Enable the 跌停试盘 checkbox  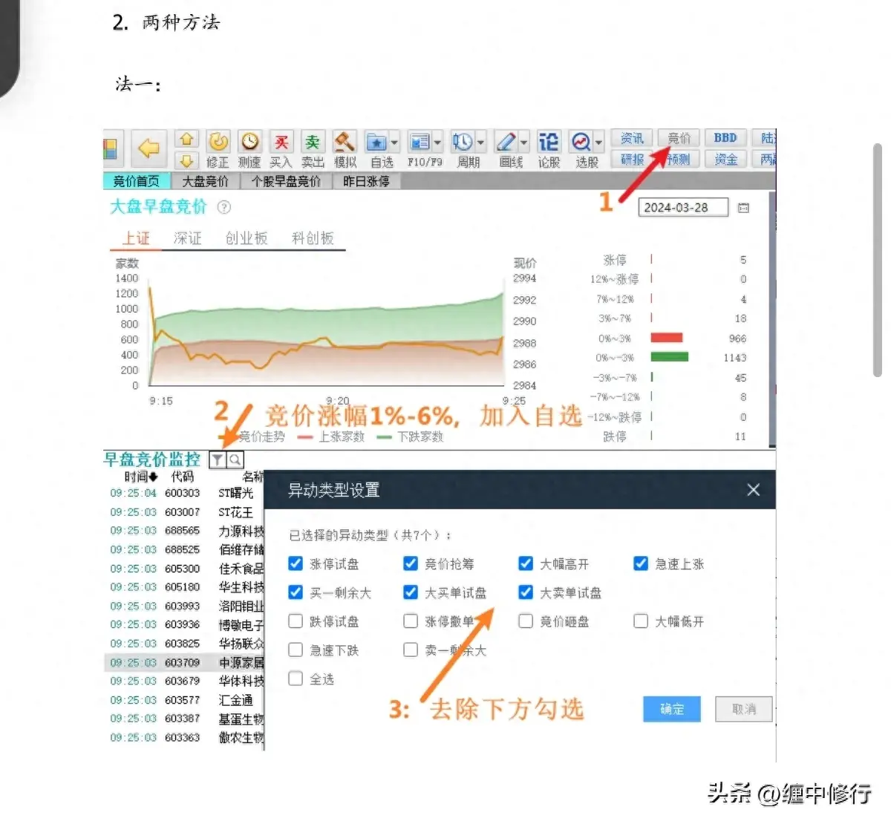pos(296,621)
